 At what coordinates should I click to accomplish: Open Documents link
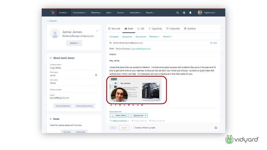click(141, 37)
